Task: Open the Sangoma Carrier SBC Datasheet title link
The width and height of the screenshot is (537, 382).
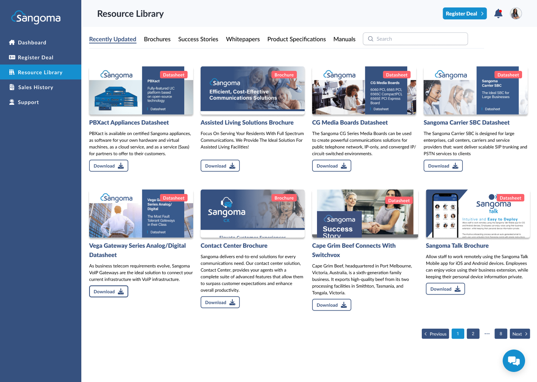Action: point(467,122)
